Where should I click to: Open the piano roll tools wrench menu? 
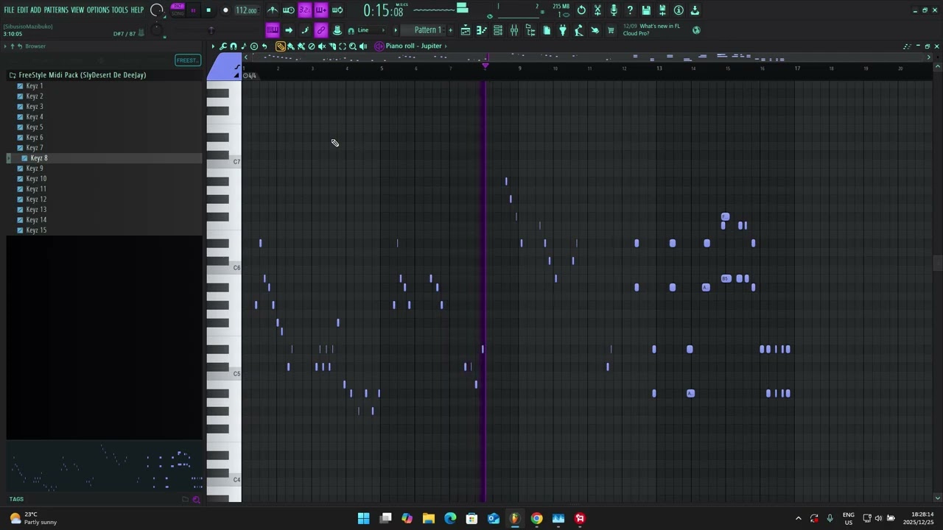tap(223, 46)
